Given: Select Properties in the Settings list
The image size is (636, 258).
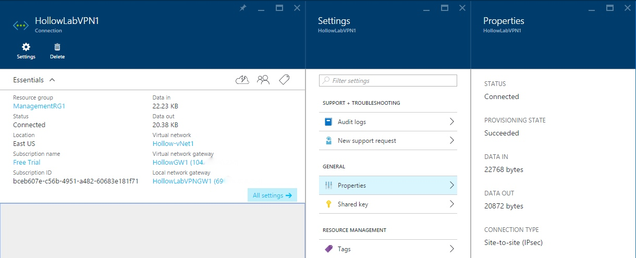Looking at the screenshot, I should coord(388,186).
